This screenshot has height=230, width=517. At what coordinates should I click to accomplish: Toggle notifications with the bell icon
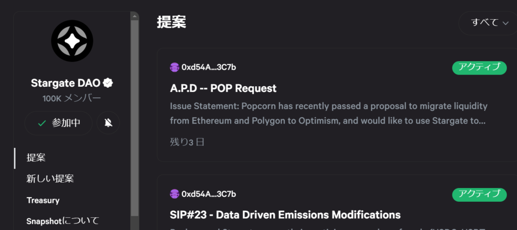(108, 123)
